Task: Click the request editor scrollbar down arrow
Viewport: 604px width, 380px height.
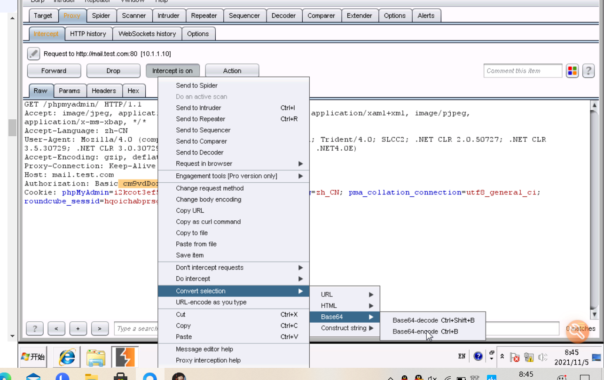Action: pos(594,314)
